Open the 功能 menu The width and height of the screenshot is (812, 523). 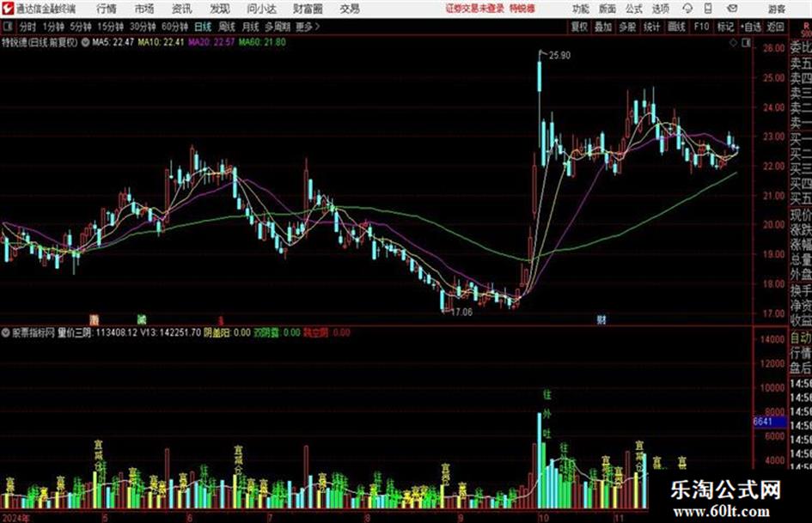(581, 9)
